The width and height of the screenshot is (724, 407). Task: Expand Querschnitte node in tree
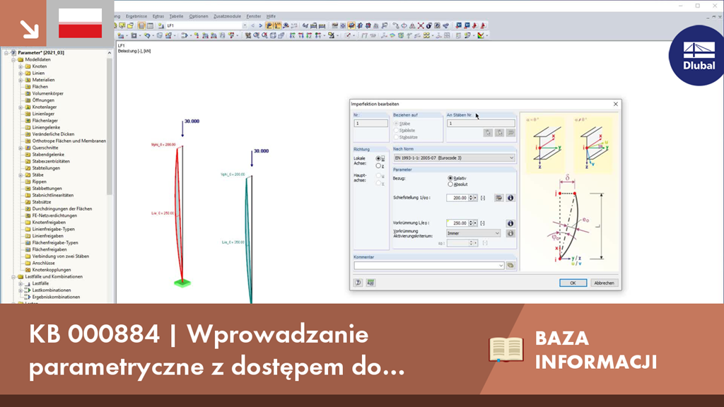[x=21, y=148]
